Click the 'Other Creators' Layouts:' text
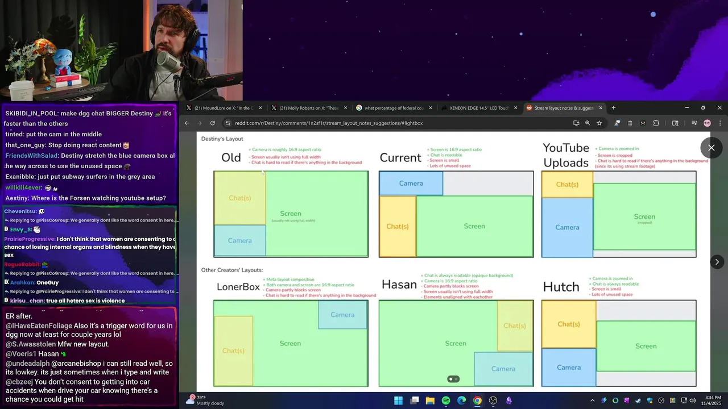The image size is (728, 409). coord(232,270)
